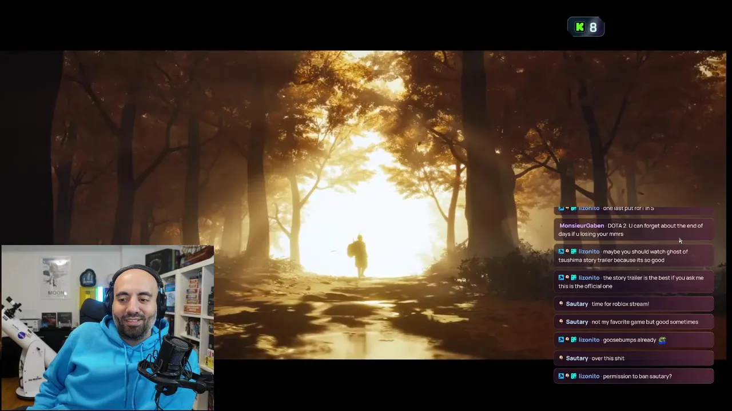The height and width of the screenshot is (411, 732).
Task: Open Sautary username on 'not my favorite game' message
Action: point(577,322)
